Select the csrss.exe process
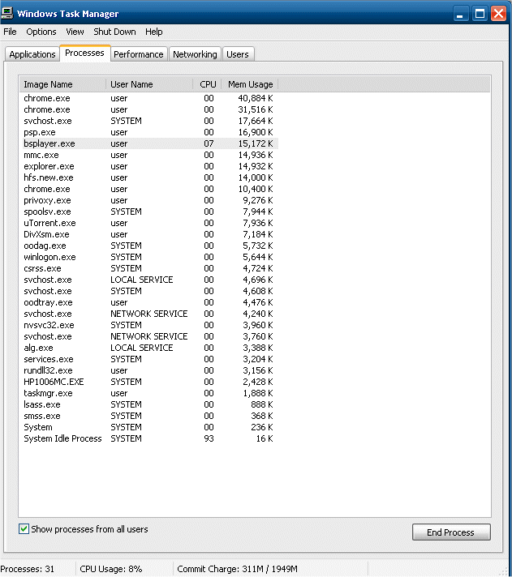This screenshot has width=512, height=577. point(148,268)
